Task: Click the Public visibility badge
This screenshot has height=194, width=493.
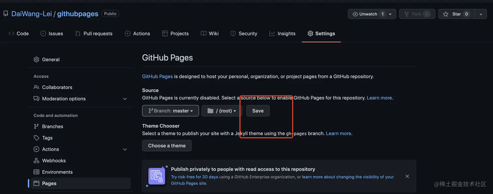Action: pos(110,14)
